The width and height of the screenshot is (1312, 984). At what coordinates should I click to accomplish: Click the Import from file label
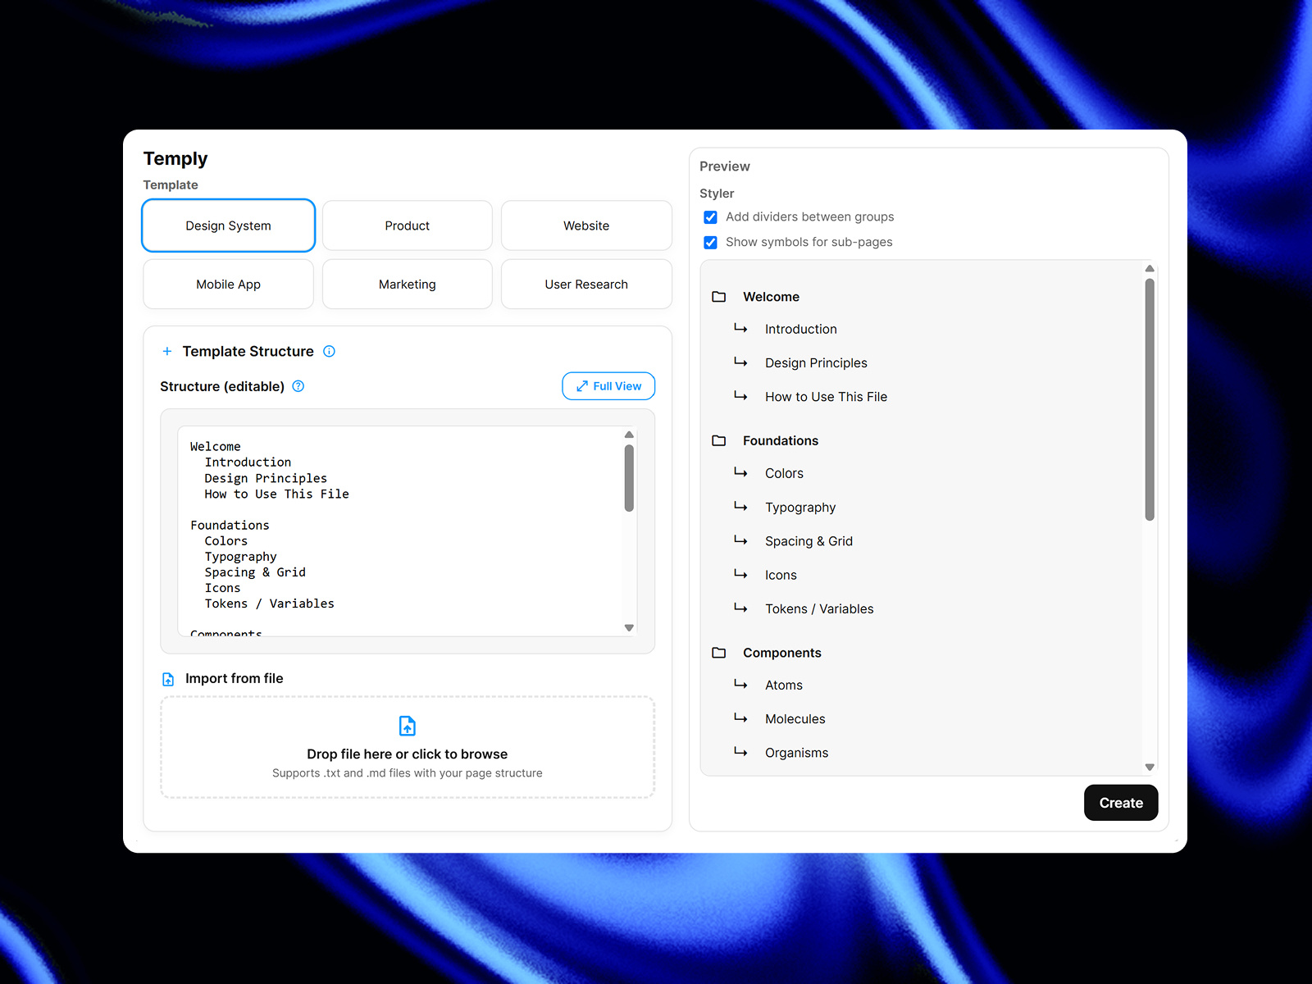(234, 678)
